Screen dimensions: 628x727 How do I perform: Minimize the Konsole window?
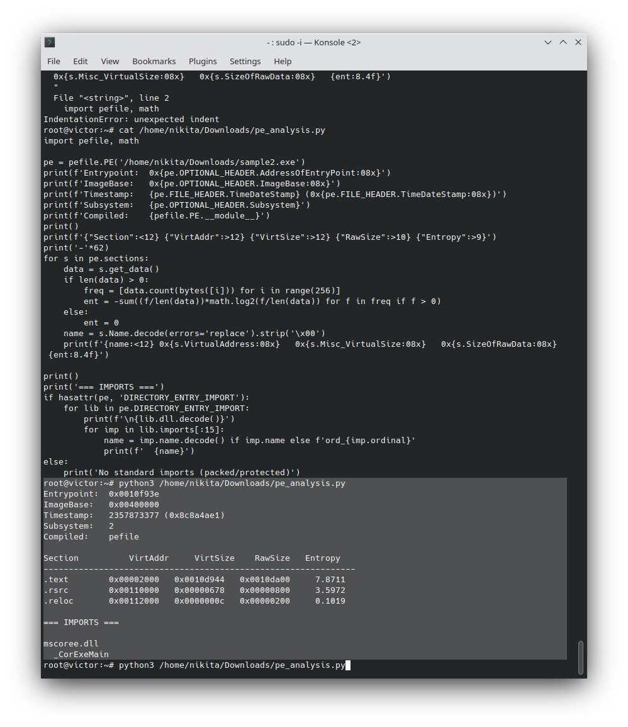pos(548,42)
